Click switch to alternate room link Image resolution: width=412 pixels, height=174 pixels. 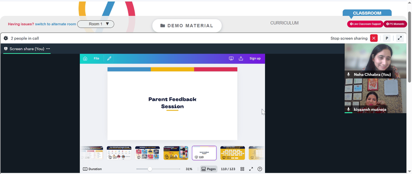coord(56,24)
